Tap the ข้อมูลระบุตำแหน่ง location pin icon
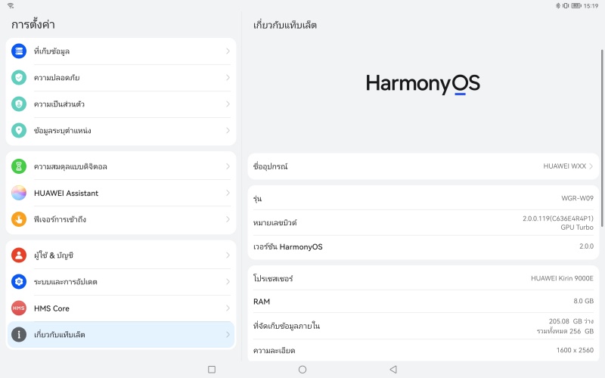 (x=18, y=130)
